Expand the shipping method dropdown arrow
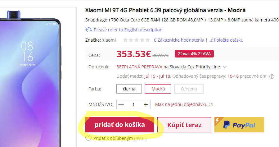The width and height of the screenshot is (279, 147). coord(225,67)
